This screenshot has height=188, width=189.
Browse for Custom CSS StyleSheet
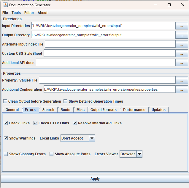182,53
